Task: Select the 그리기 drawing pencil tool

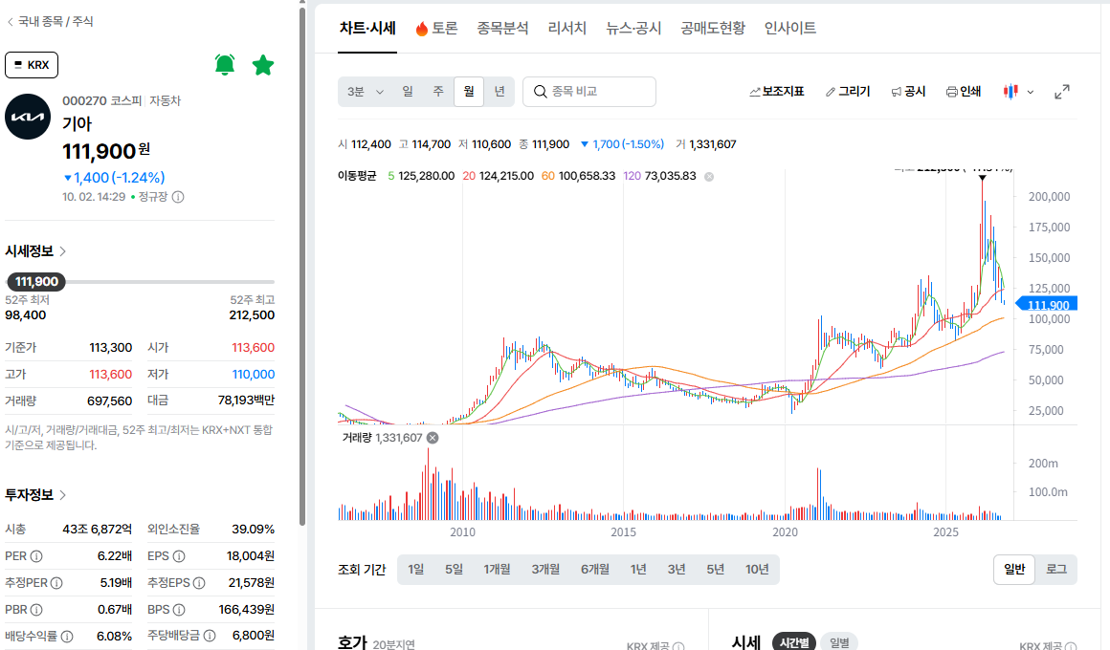Action: 848,91
